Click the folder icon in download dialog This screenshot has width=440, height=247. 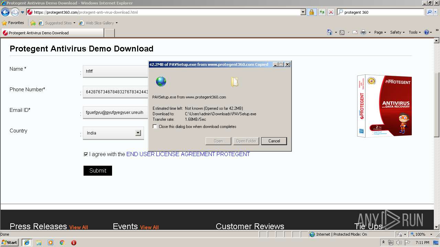235,82
